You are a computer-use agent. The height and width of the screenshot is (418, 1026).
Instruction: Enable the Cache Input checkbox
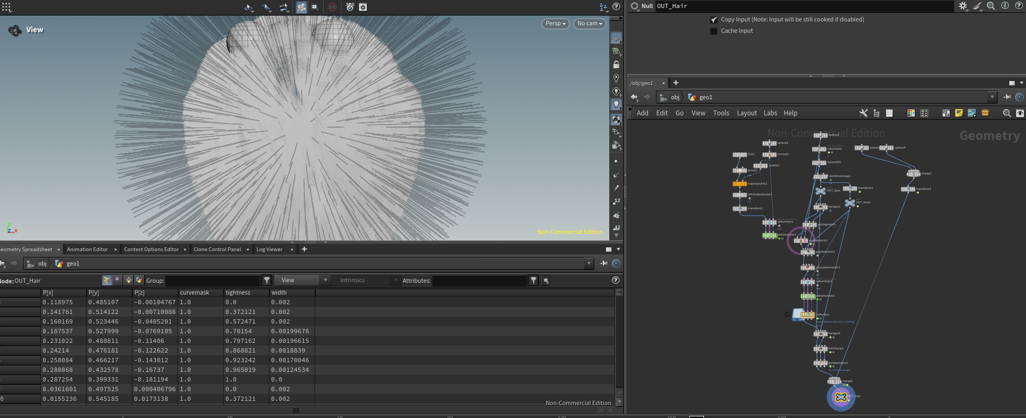tap(714, 31)
